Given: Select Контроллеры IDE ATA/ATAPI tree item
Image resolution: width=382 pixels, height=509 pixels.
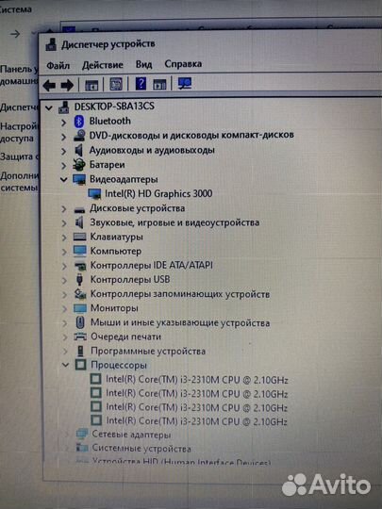Looking at the screenshot, I should click(151, 266).
